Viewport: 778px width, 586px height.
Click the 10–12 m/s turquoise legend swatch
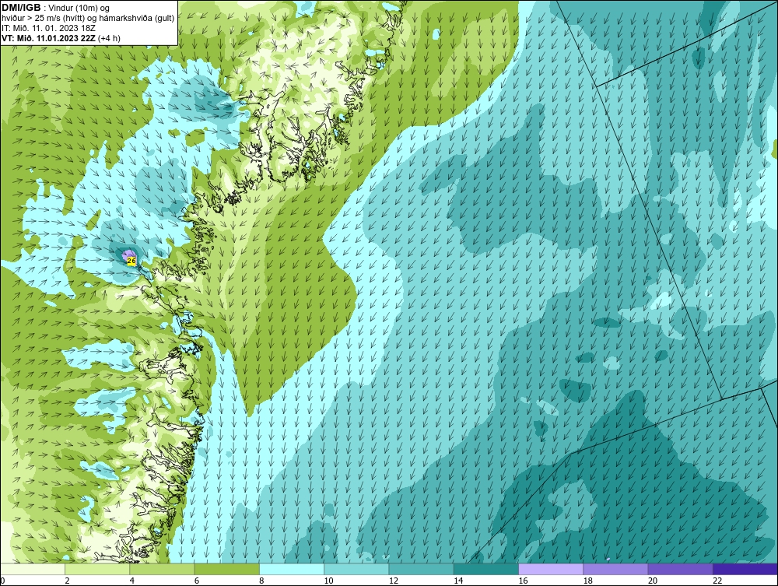point(356,569)
